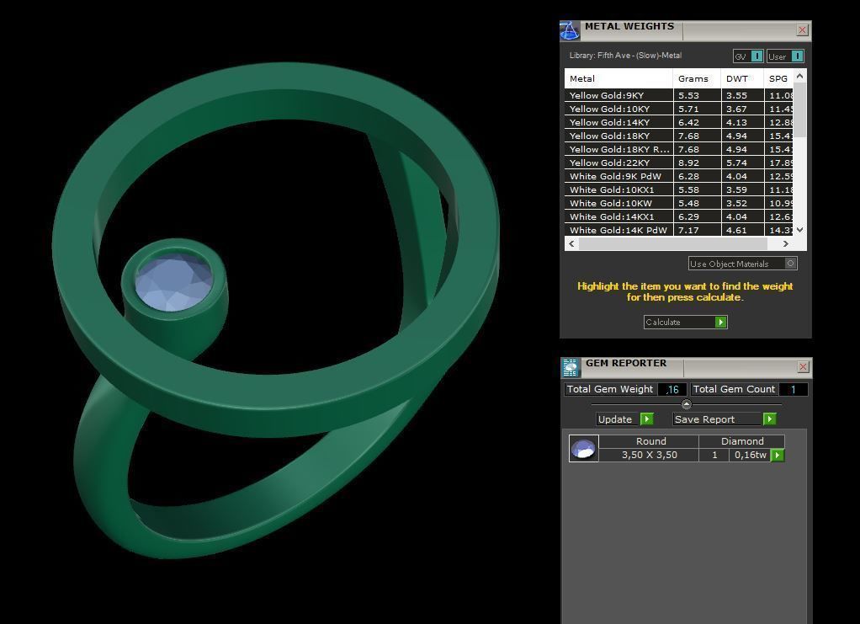Viewport: 860px width, 624px height.
Task: Select the Yellow Gold:18KY row
Action: 678,136
